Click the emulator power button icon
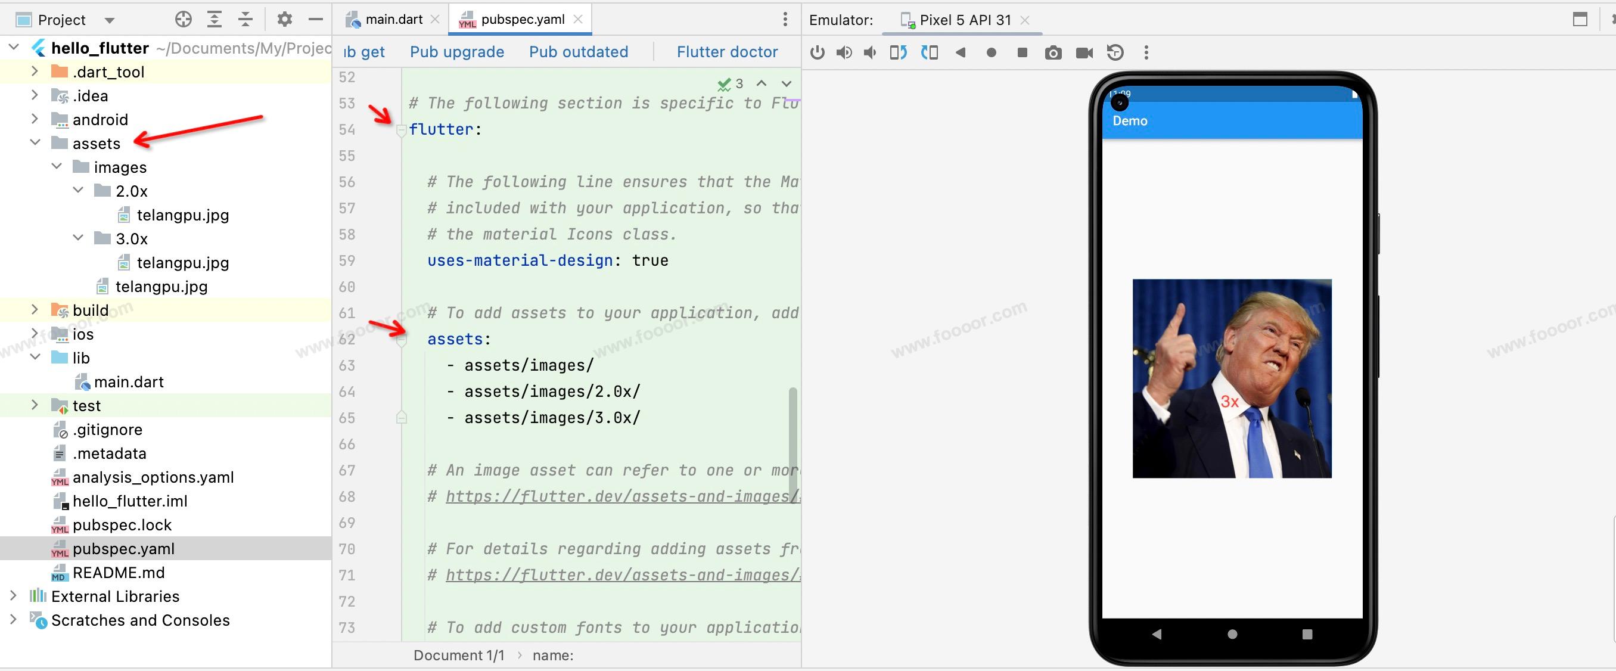 [x=817, y=52]
